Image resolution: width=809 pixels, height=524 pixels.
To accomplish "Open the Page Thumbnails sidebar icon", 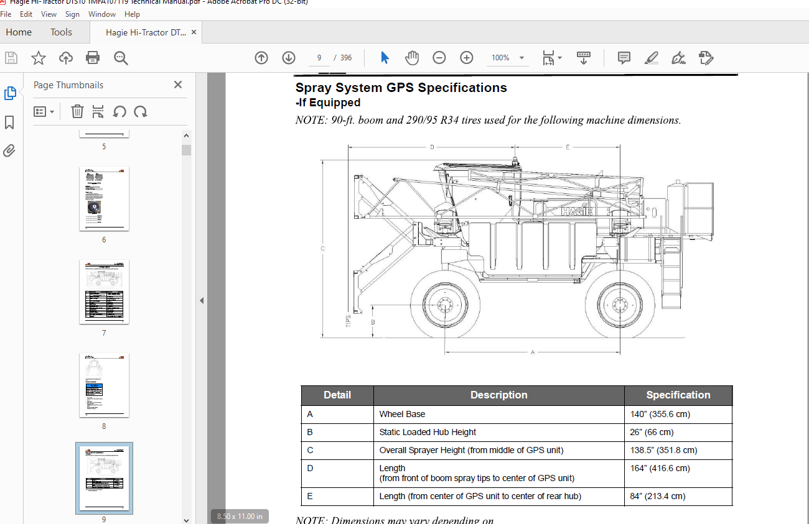I will click(10, 93).
